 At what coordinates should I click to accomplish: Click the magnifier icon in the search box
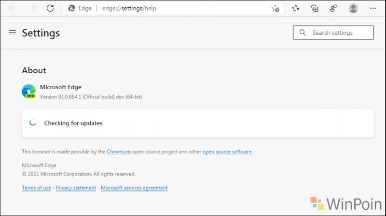coord(303,32)
